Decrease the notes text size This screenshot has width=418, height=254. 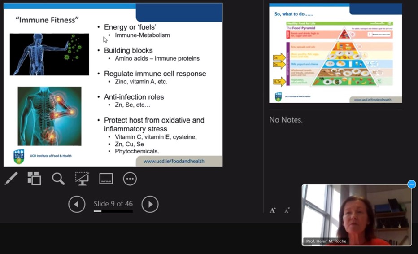point(287,210)
